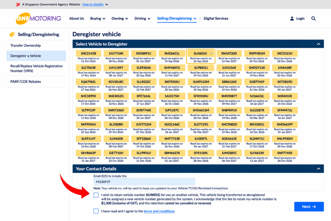Select vehicle SNG4720D plate
The image size is (331, 221).
229,53
